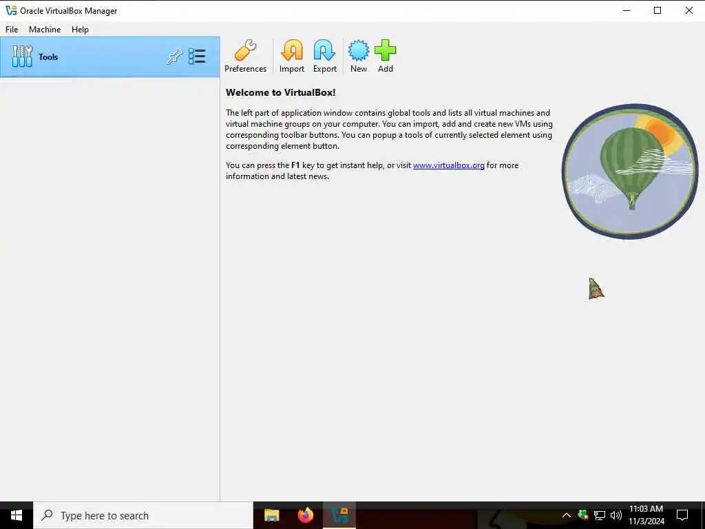Open the taskbar clock and date

pos(646,515)
